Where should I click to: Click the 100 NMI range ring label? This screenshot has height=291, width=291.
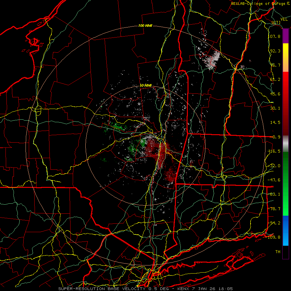[x=145, y=26]
